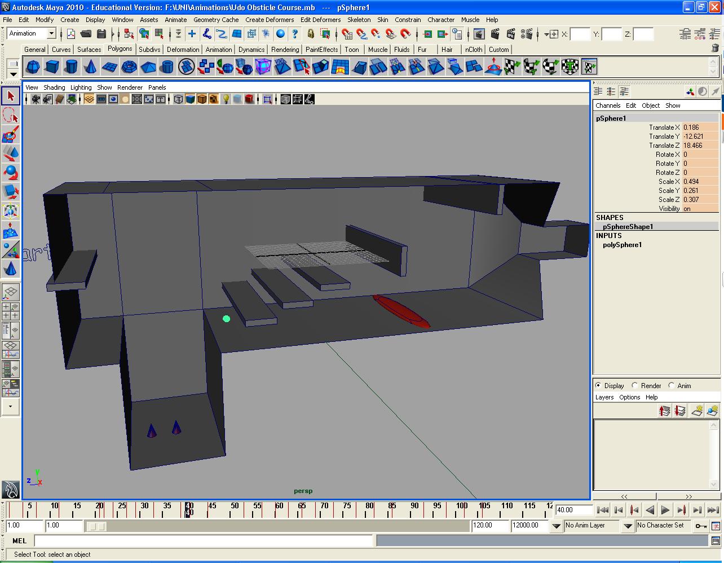Click the play forwards button
724x563 pixels.
tap(665, 510)
